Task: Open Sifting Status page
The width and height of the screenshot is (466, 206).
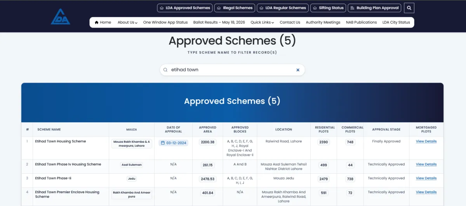Action: (x=328, y=8)
